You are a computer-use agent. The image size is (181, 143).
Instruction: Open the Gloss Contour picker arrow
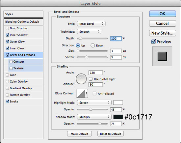86,93
